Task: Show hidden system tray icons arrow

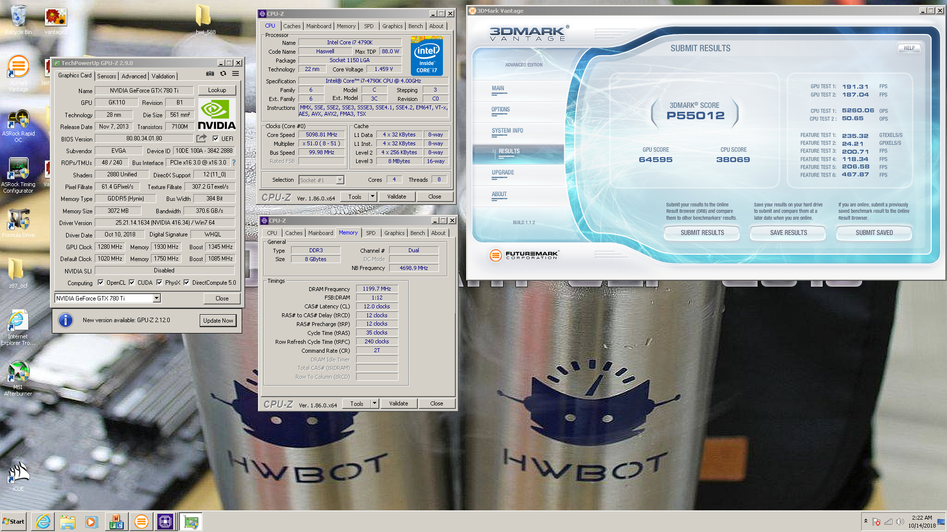Action: coord(866,521)
